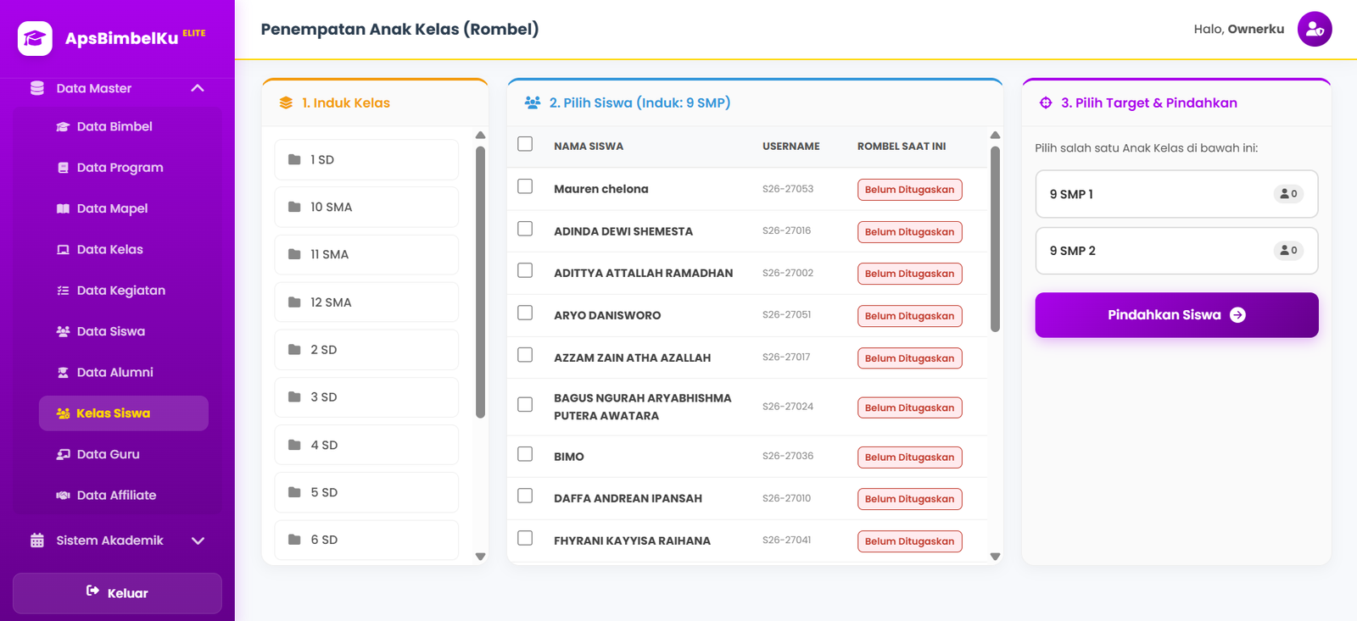This screenshot has width=1357, height=621.
Task: Click the user profile avatar icon
Action: point(1315,29)
